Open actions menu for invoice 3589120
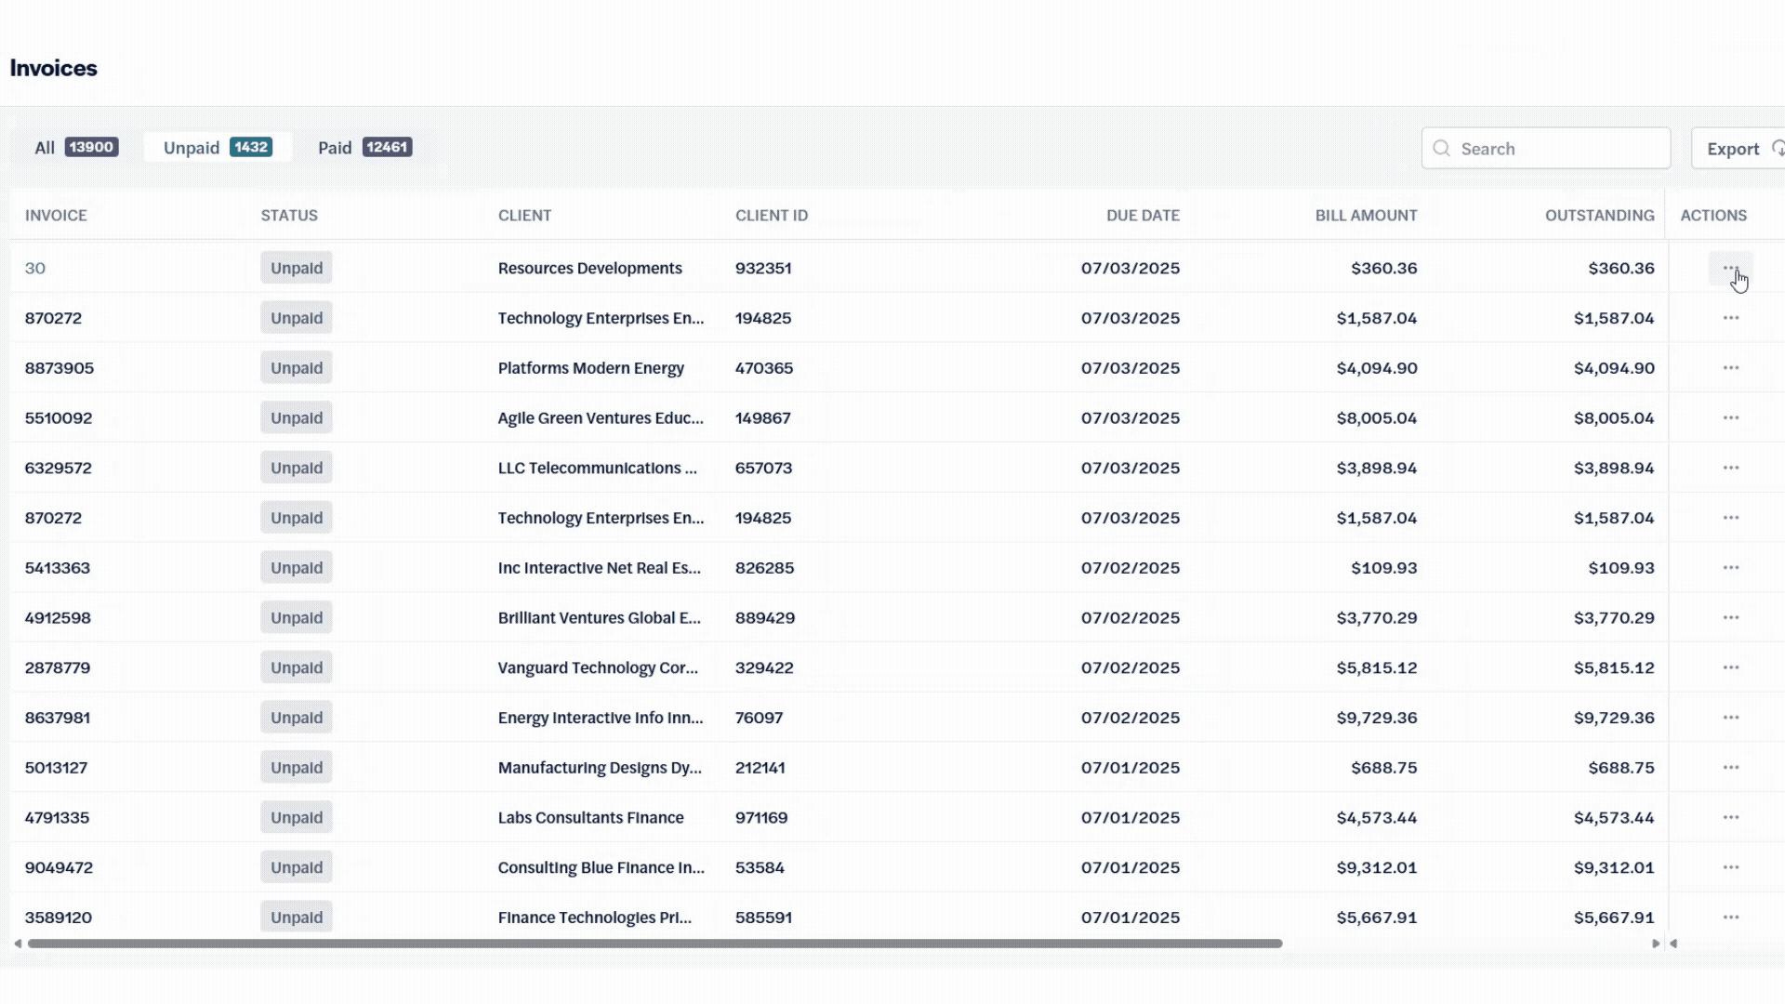1785x1004 pixels. (1730, 918)
